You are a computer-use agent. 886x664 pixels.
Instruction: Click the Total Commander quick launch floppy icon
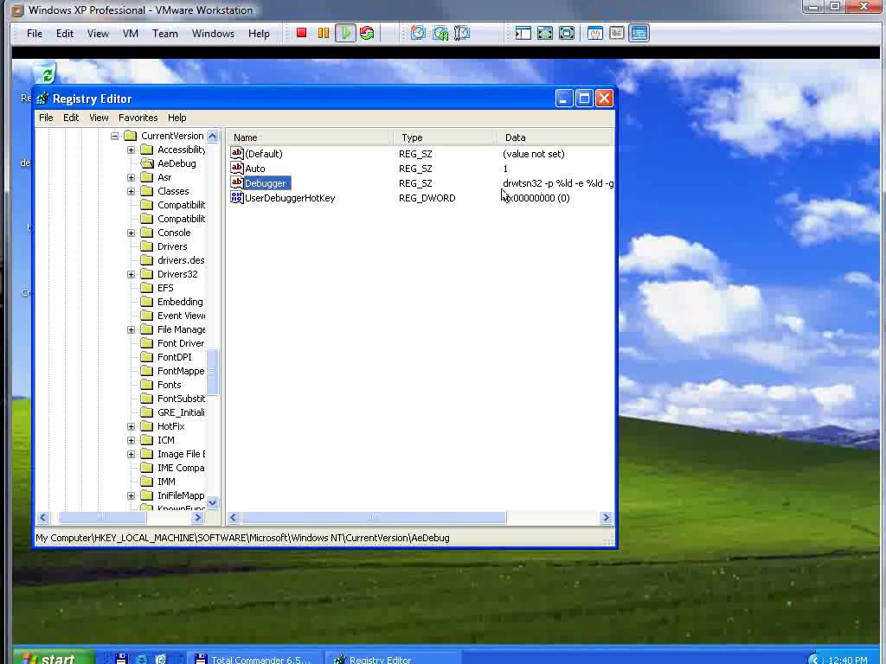[x=121, y=658]
